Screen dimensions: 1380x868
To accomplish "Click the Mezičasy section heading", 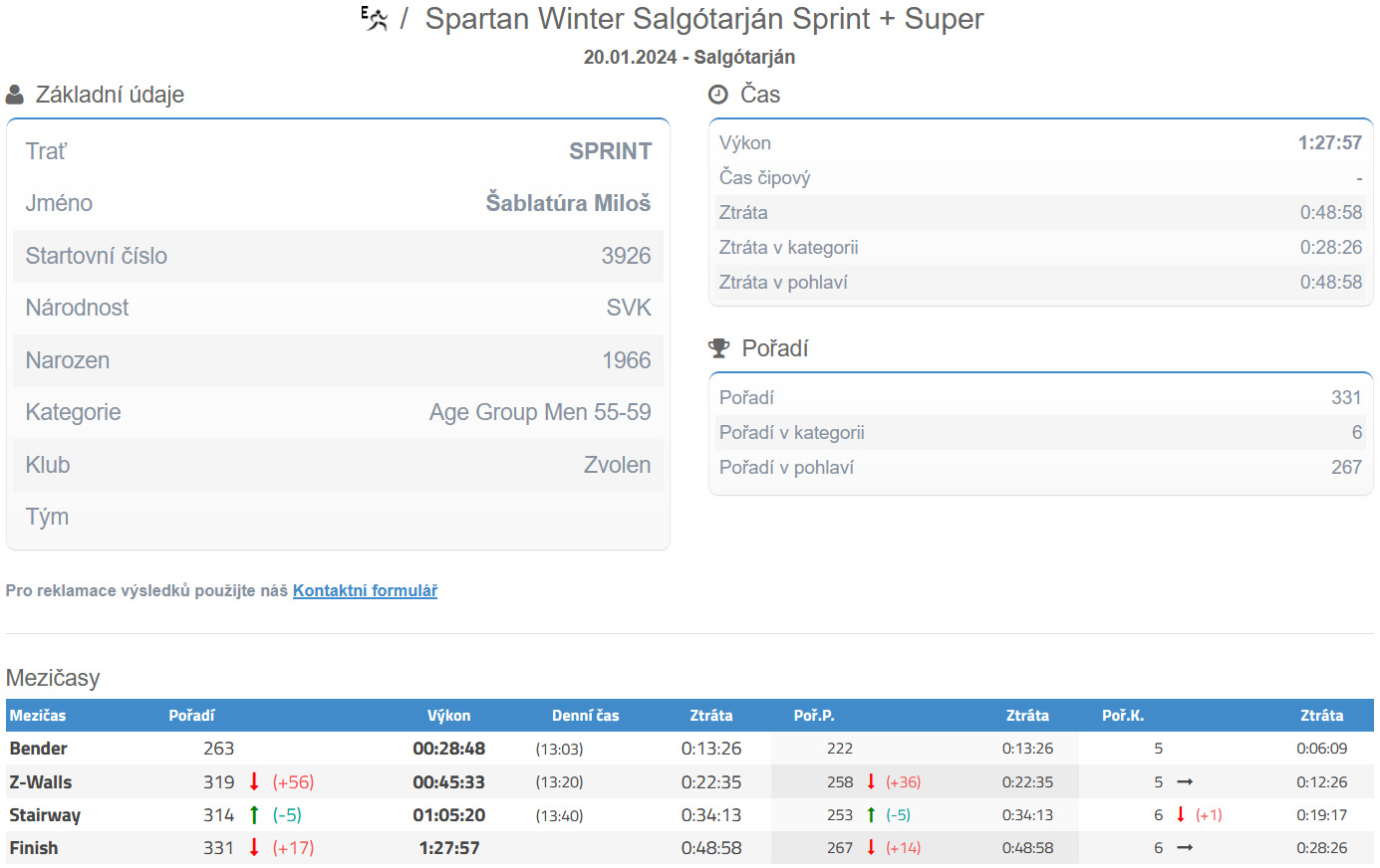I will coord(53,678).
